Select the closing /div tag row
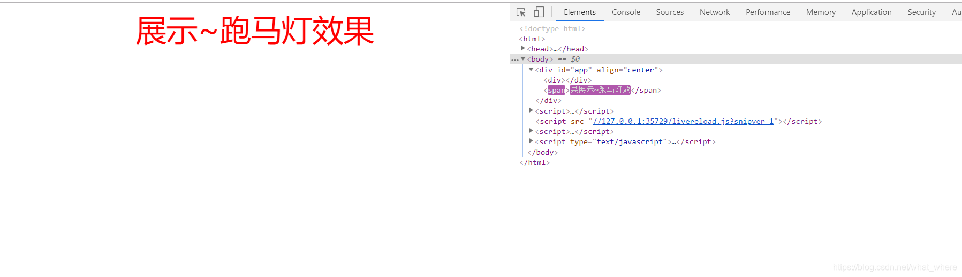This screenshot has width=962, height=277. coord(548,100)
